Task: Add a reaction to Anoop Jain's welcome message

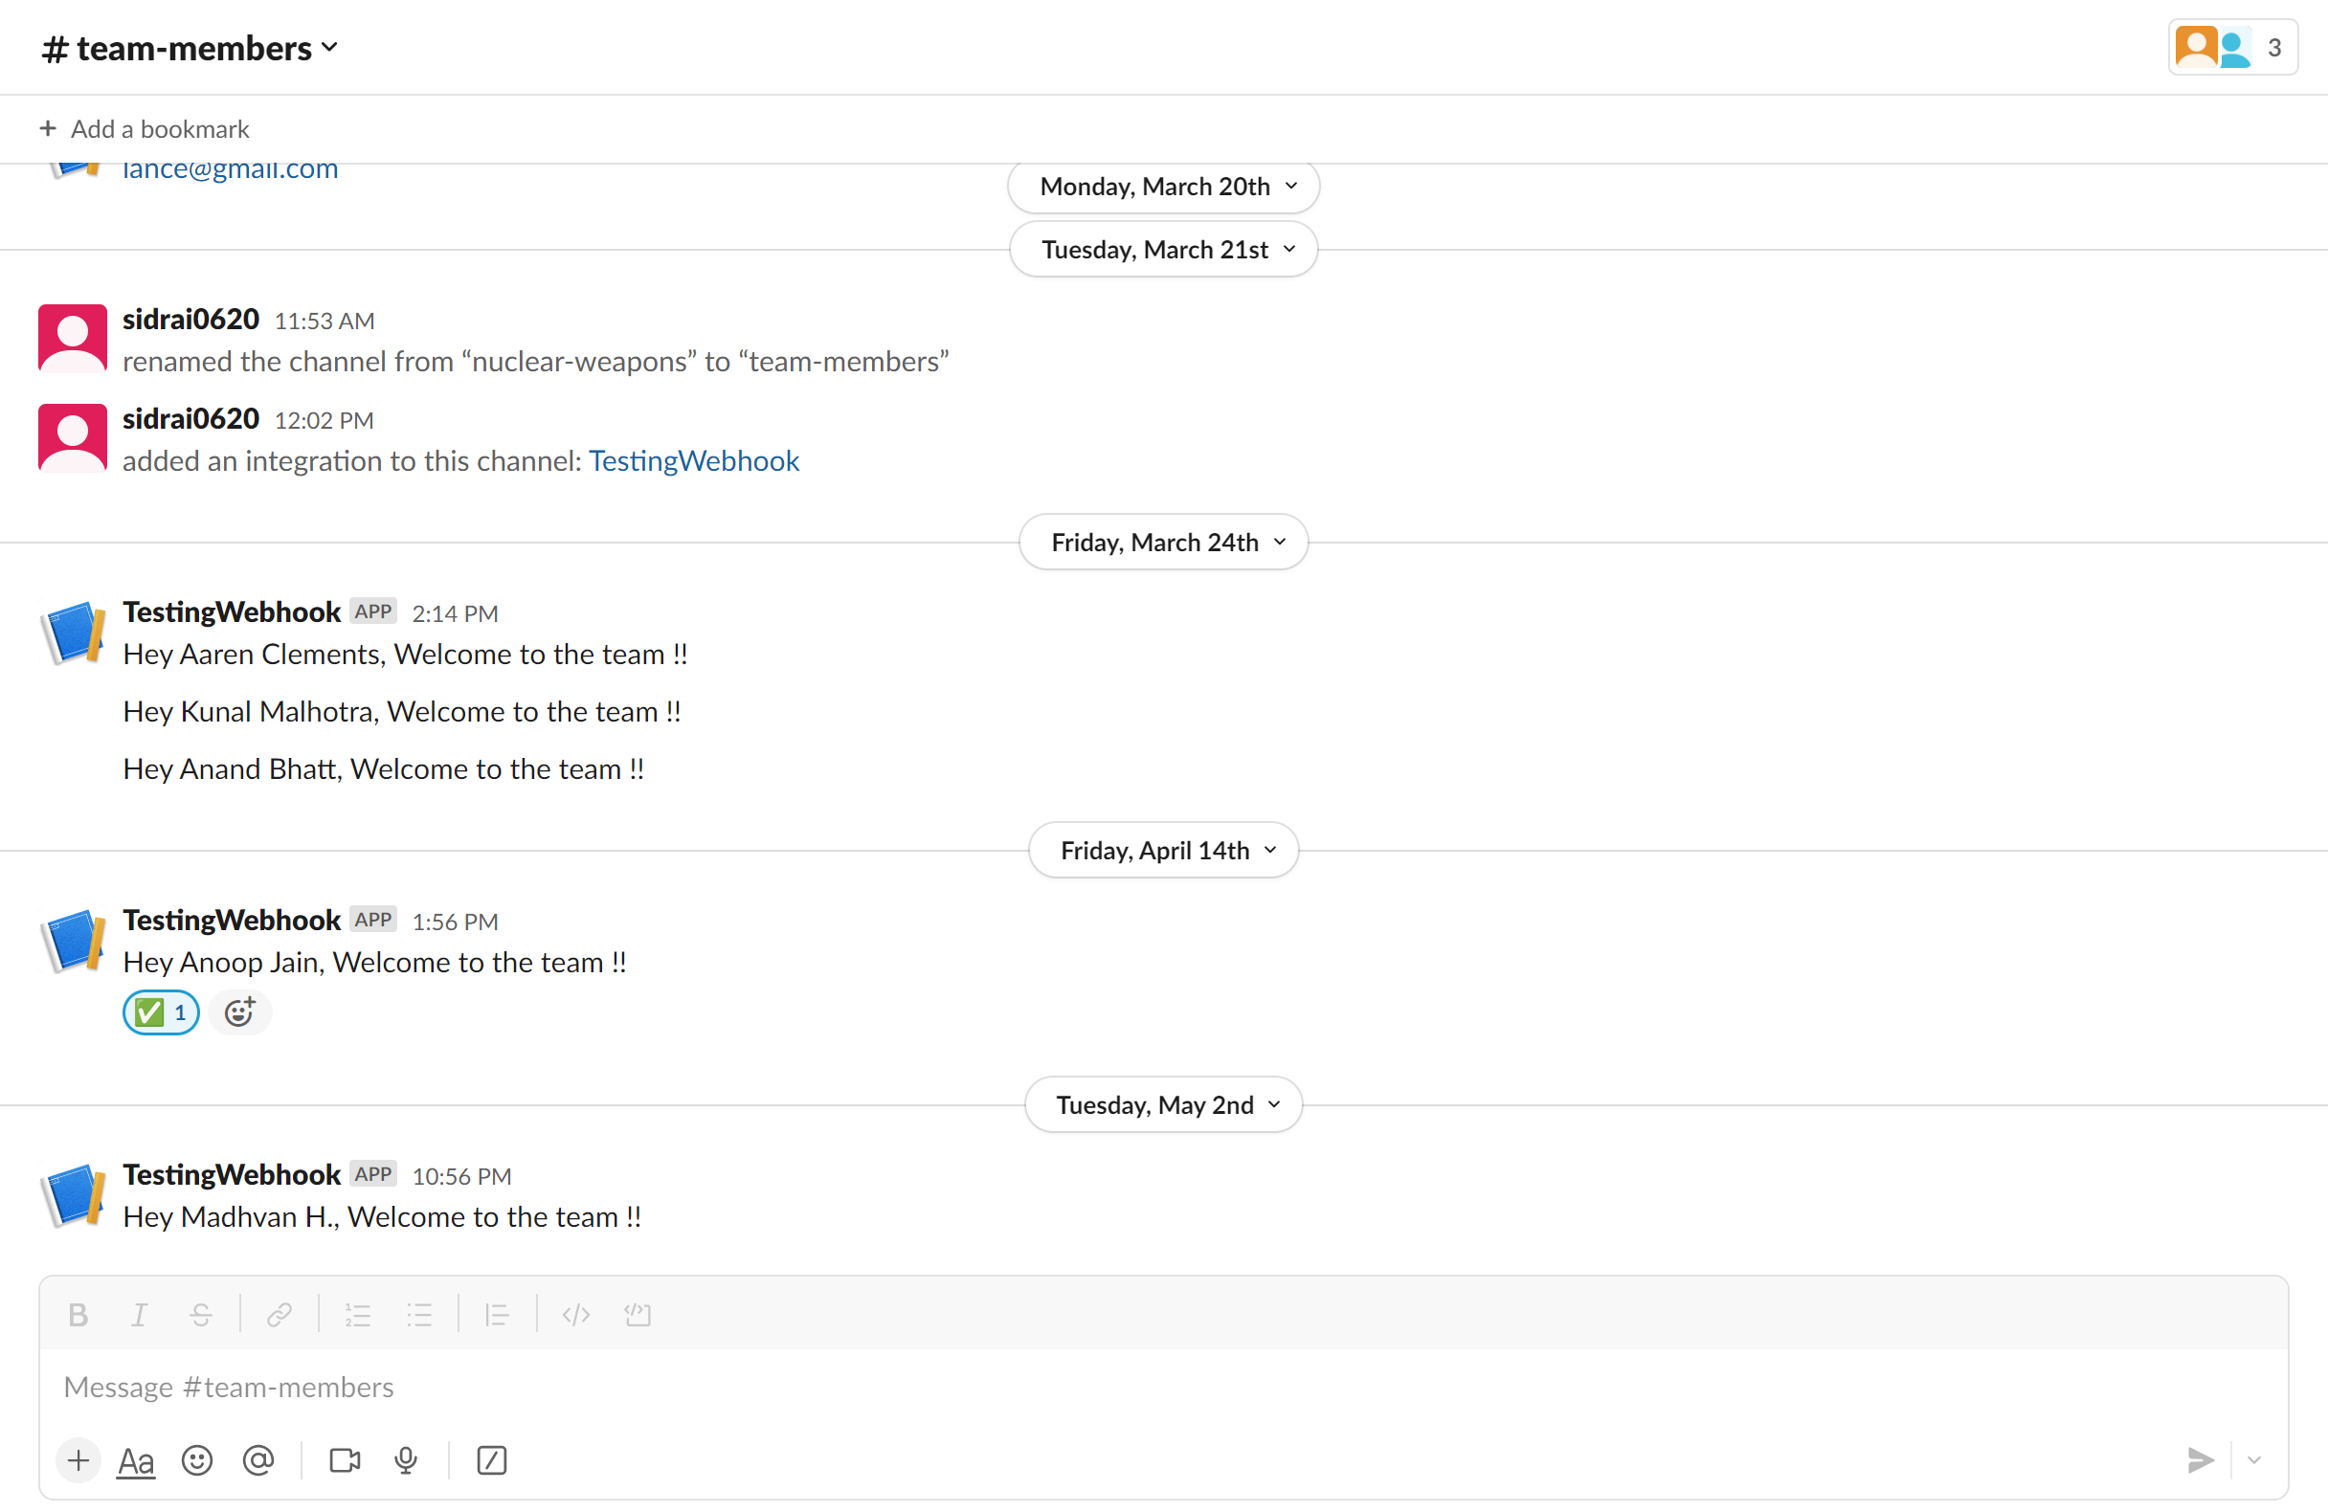Action: coord(239,1012)
